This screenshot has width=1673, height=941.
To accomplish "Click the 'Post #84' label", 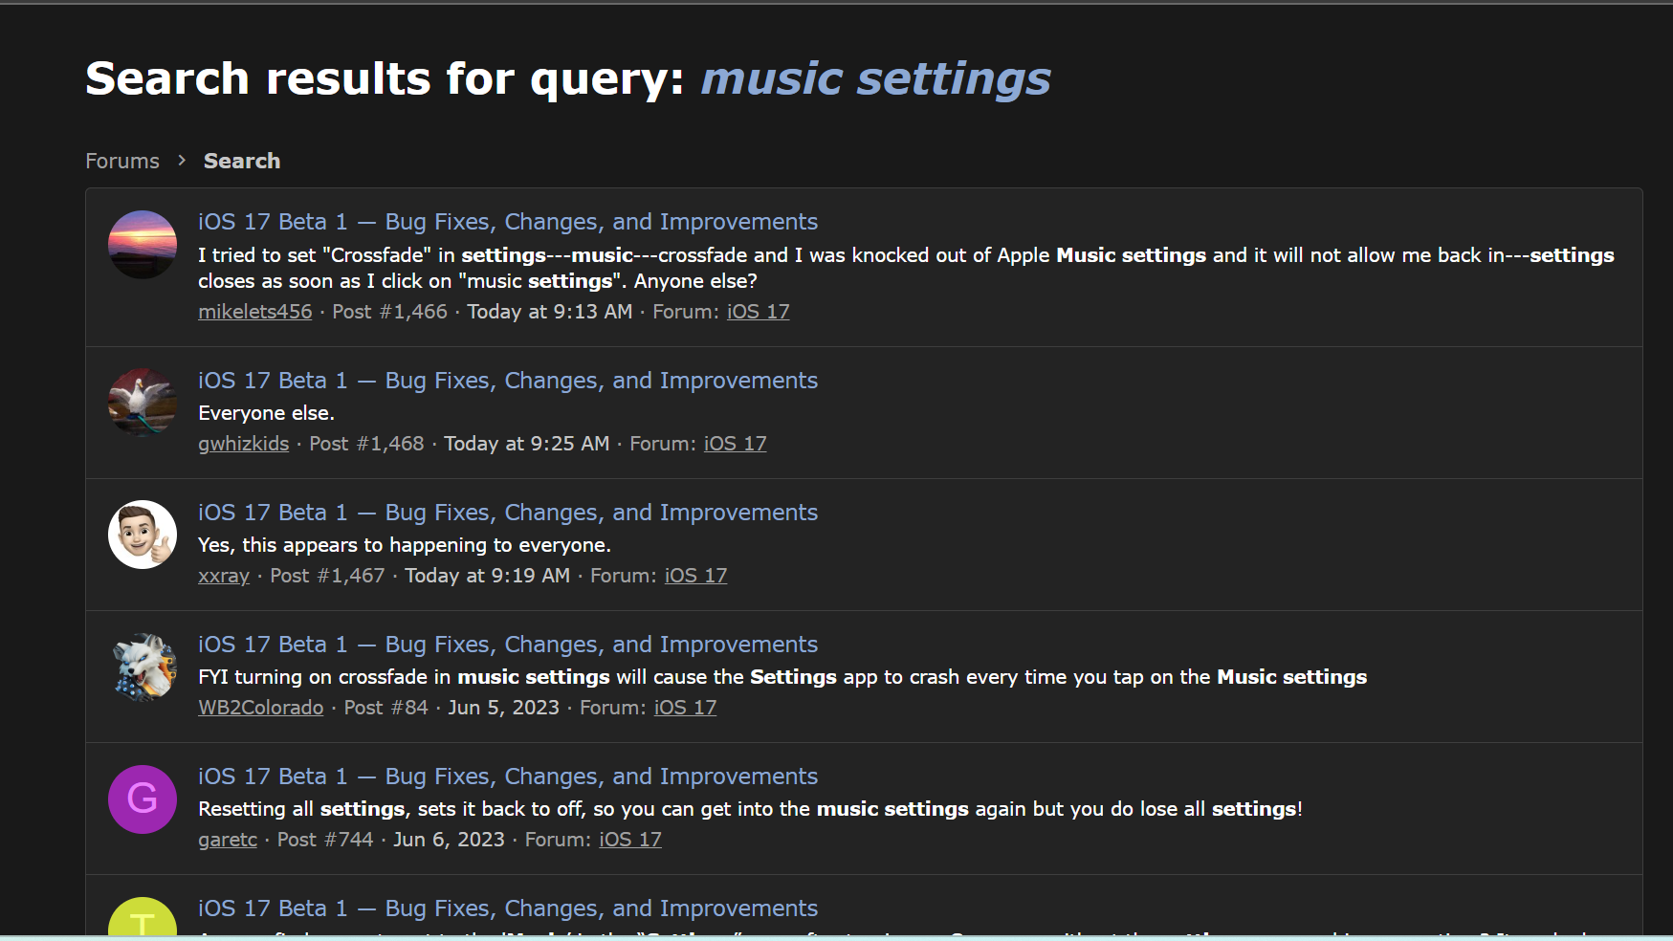I will [386, 708].
